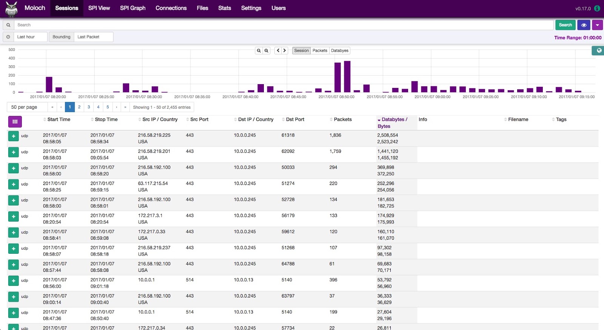Select Packets graph type
The image size is (604, 330).
(320, 51)
